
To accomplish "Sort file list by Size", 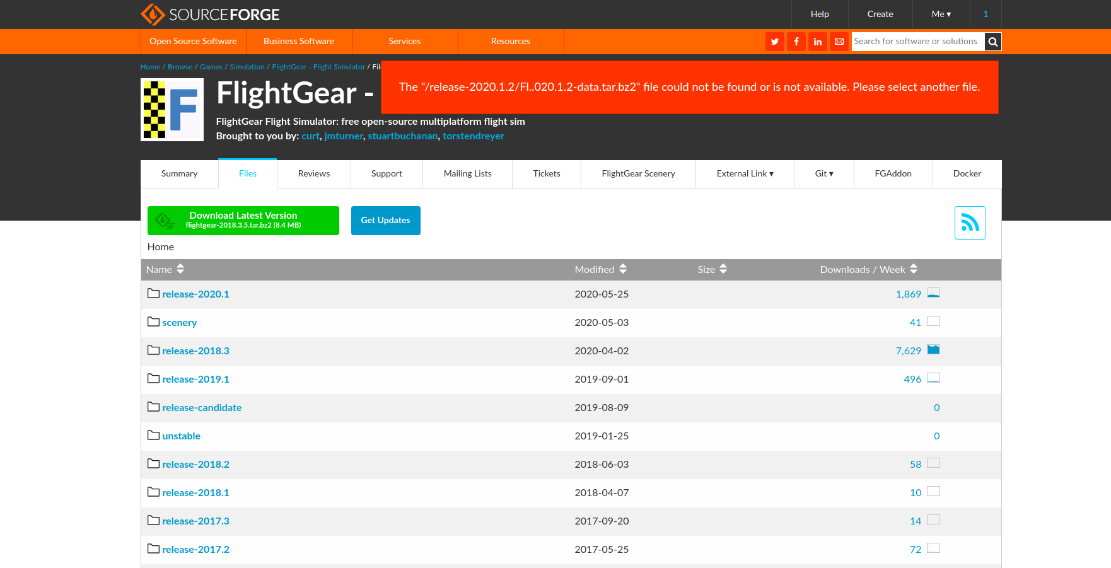I will (x=712, y=269).
